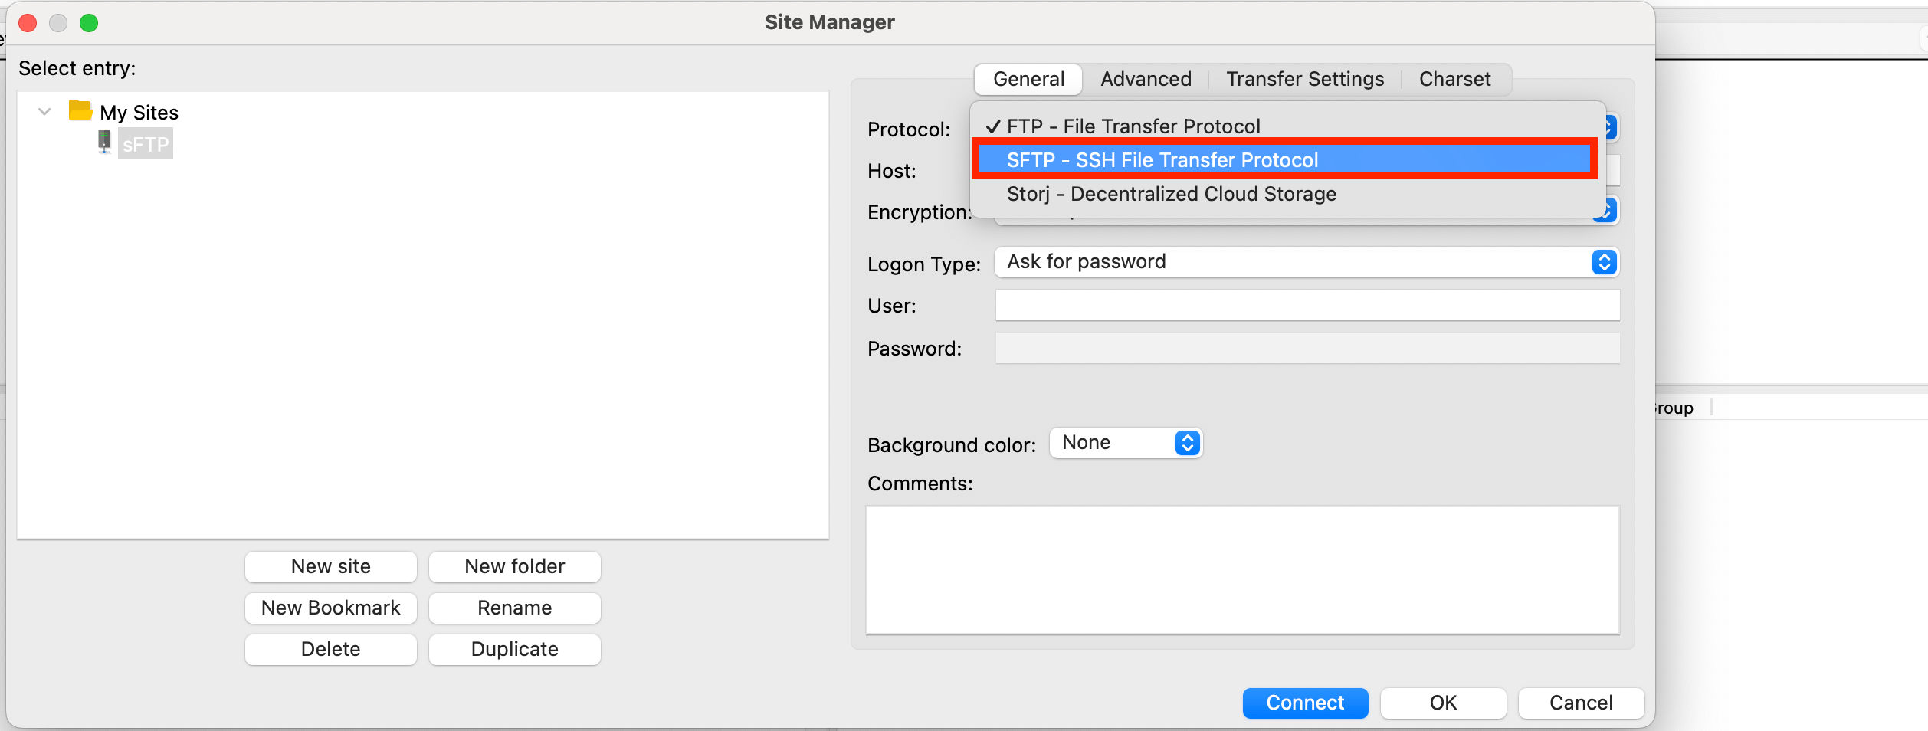This screenshot has height=731, width=1928.
Task: Choose SFTP - SSH File Transfer Protocol
Action: (x=1284, y=159)
